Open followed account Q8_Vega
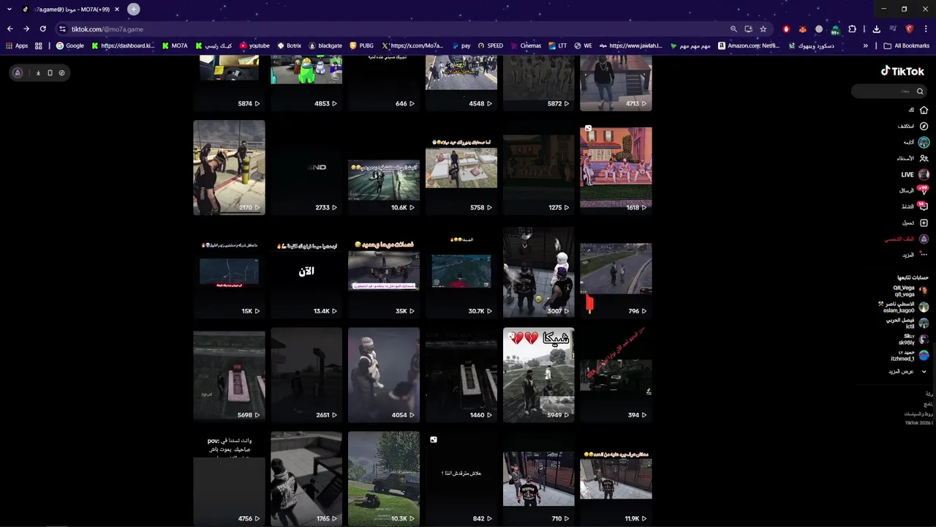This screenshot has width=936, height=527. point(910,291)
